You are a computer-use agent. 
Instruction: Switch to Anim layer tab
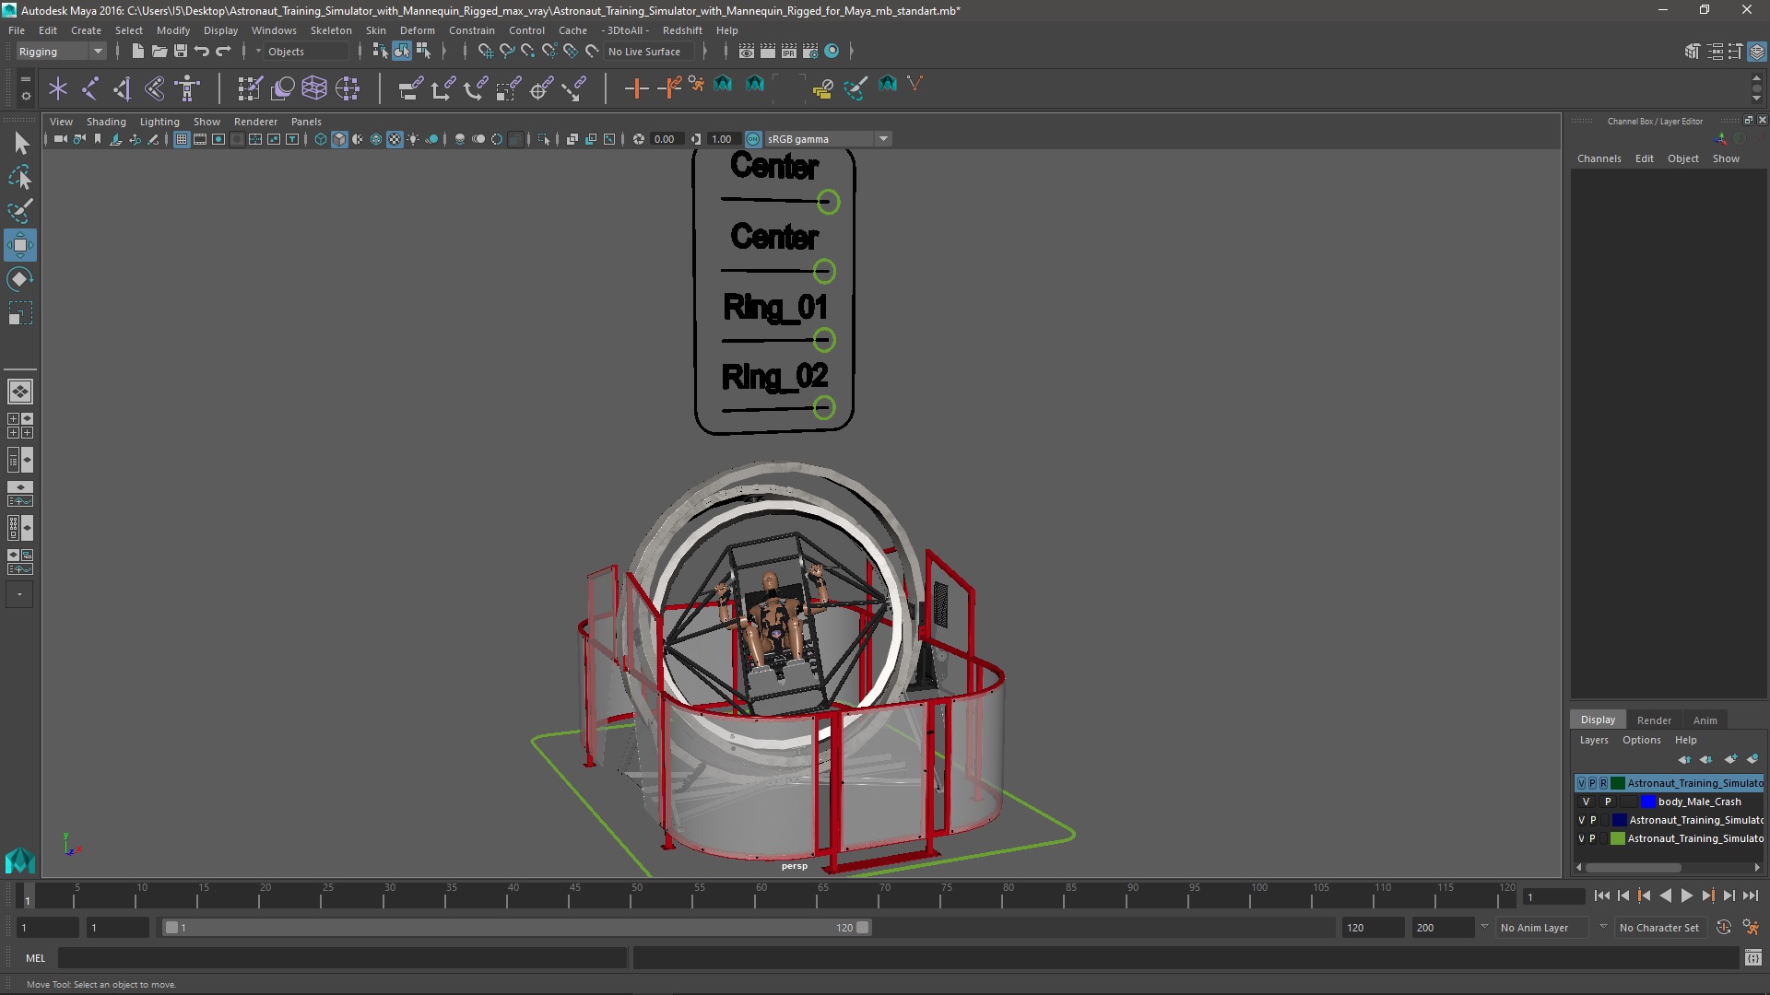1705,720
